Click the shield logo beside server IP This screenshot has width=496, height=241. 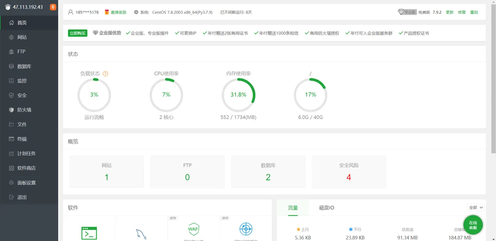click(8, 7)
